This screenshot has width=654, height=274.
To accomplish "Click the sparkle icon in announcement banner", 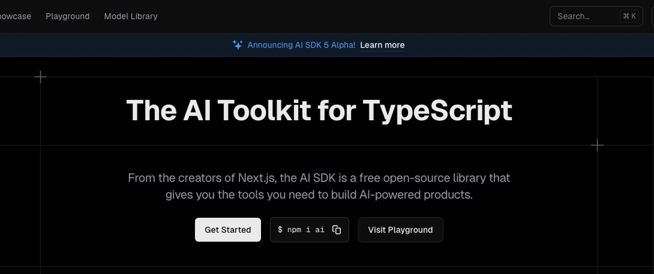I will point(238,45).
